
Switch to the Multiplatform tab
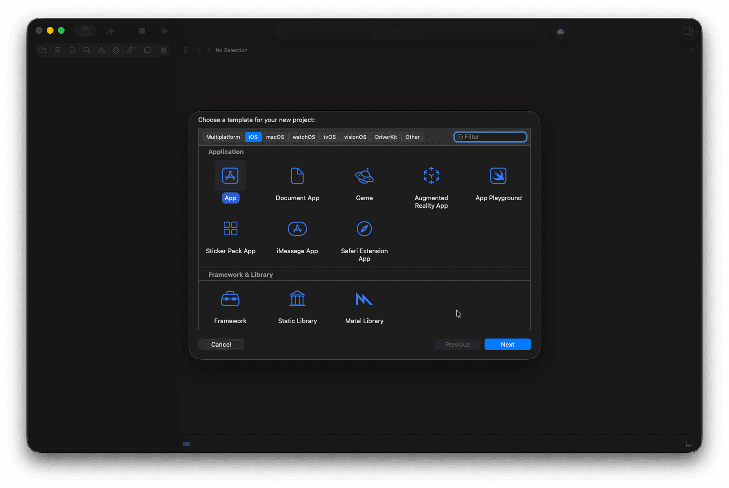coord(223,137)
